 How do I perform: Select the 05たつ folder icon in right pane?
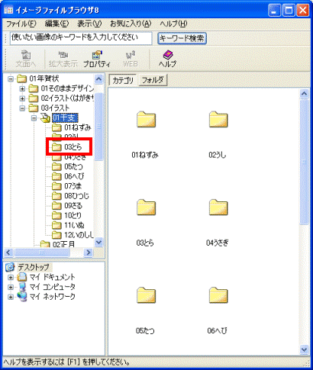click(x=146, y=295)
